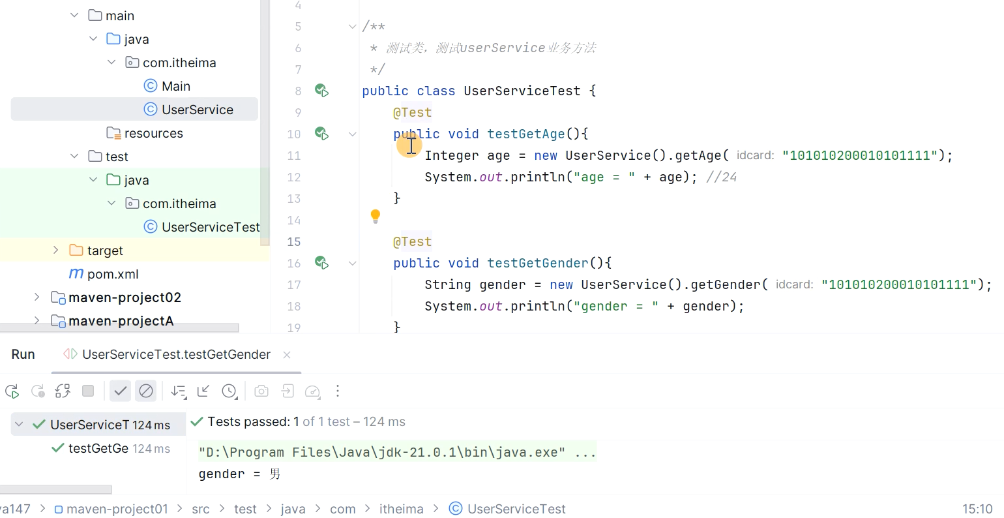Select UserService class in project tree
This screenshot has width=1004, height=518.
click(x=134, y=110)
